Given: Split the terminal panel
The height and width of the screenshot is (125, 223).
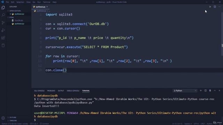Looking at the screenshot, I should 206,91.
